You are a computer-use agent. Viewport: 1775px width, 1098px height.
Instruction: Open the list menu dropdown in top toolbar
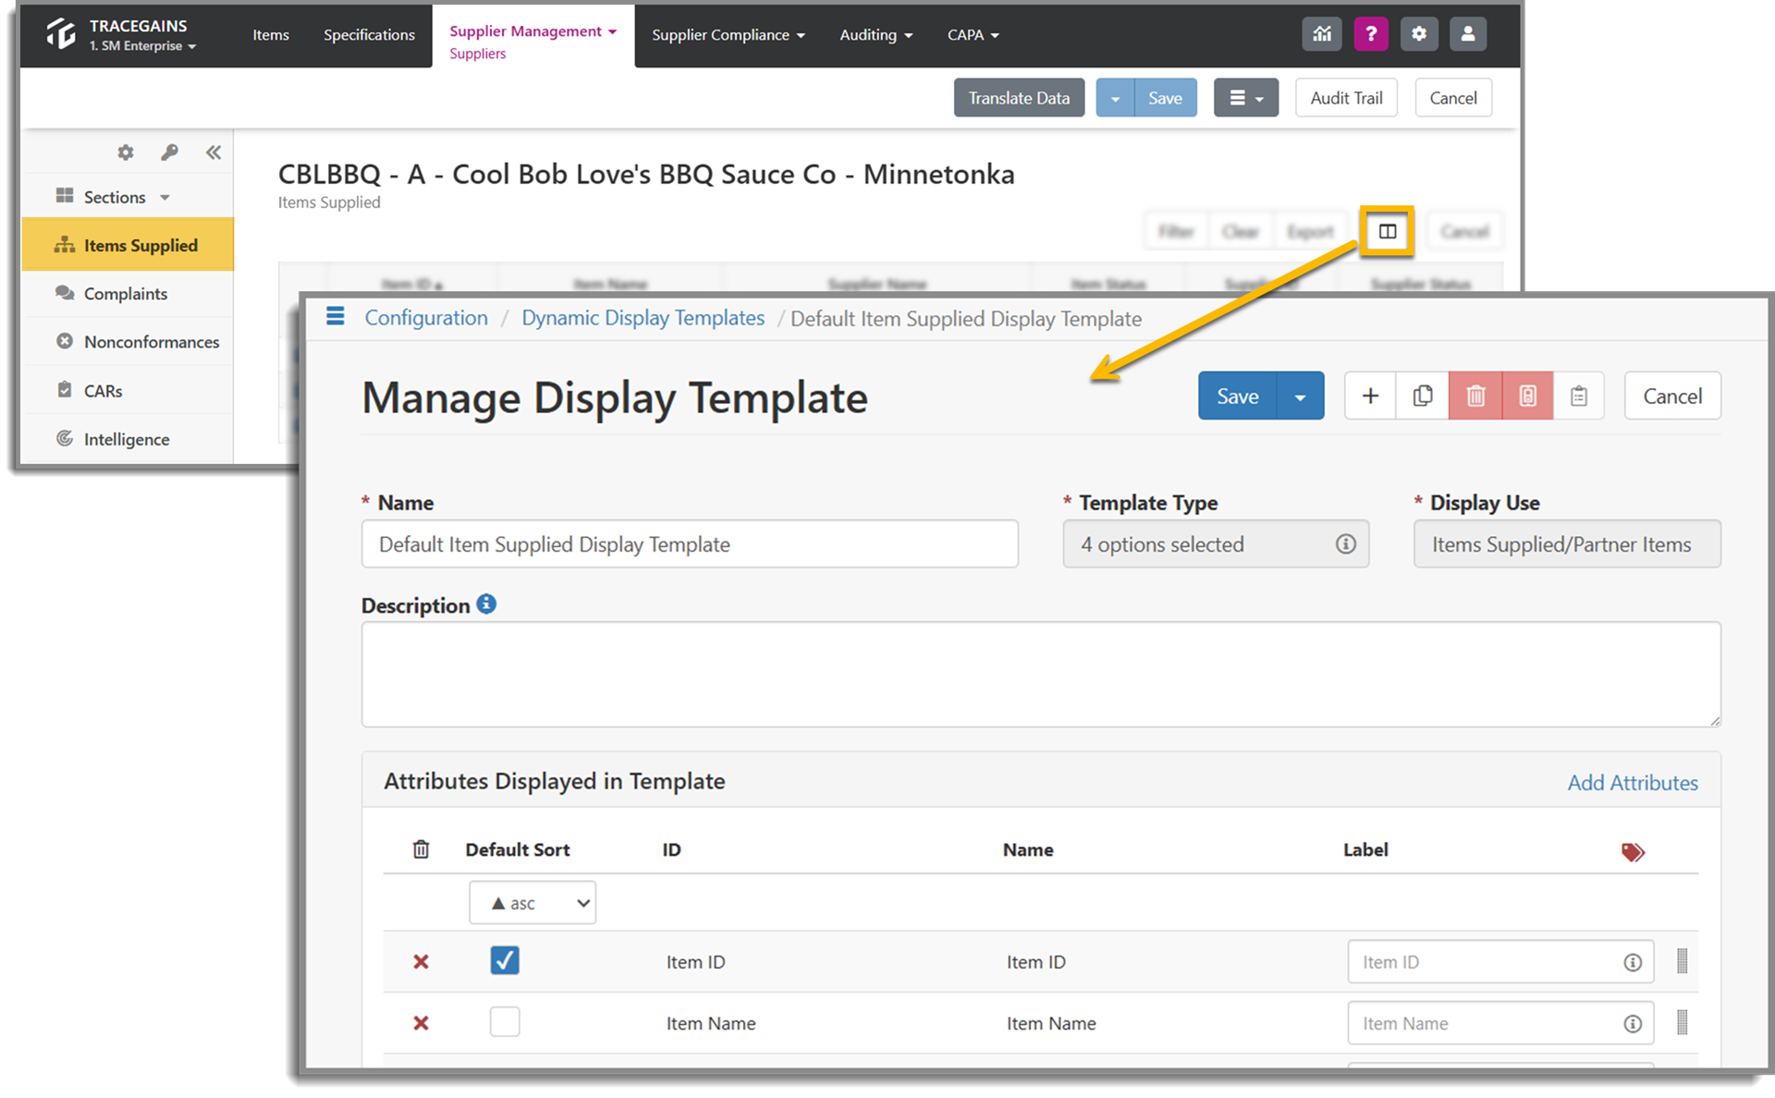[x=1246, y=98]
